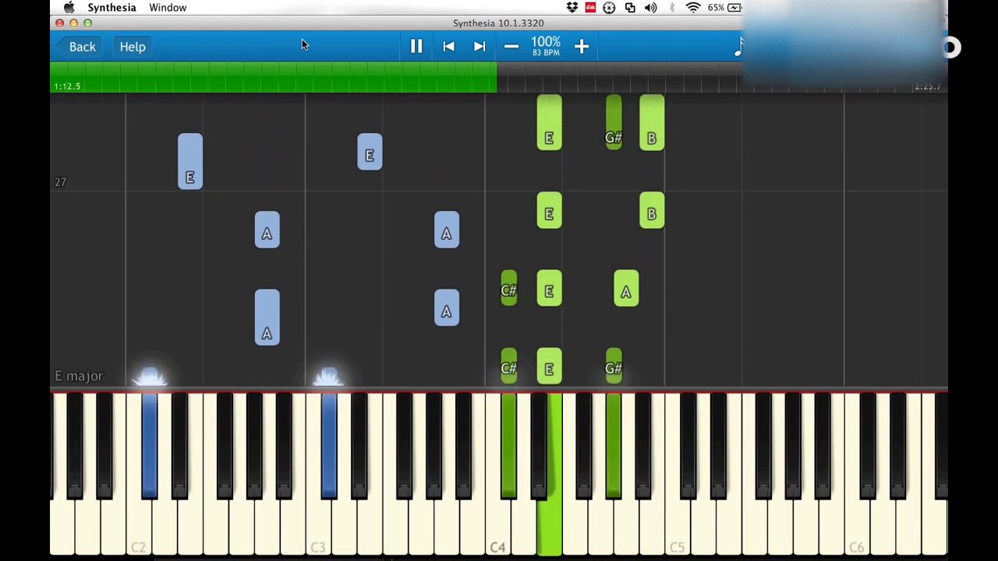The height and width of the screenshot is (561, 998).
Task: Skip forward to the next section
Action: tap(480, 47)
